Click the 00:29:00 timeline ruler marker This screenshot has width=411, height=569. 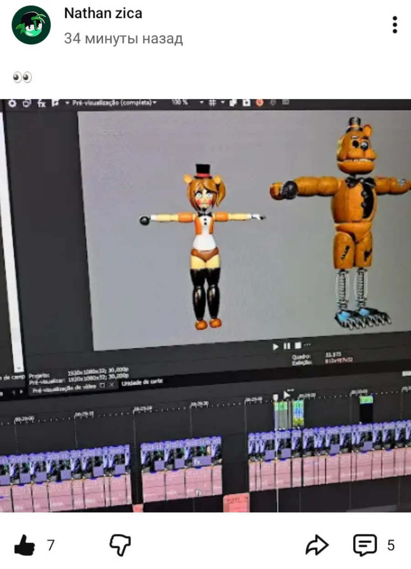(x=24, y=418)
